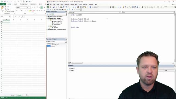Toggle Italic in Excel's Font group
This screenshot has width=176, height=99.
pos(19,10)
